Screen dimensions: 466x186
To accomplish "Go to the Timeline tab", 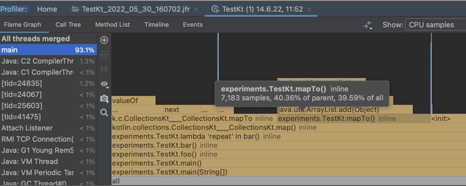I will point(157,25).
